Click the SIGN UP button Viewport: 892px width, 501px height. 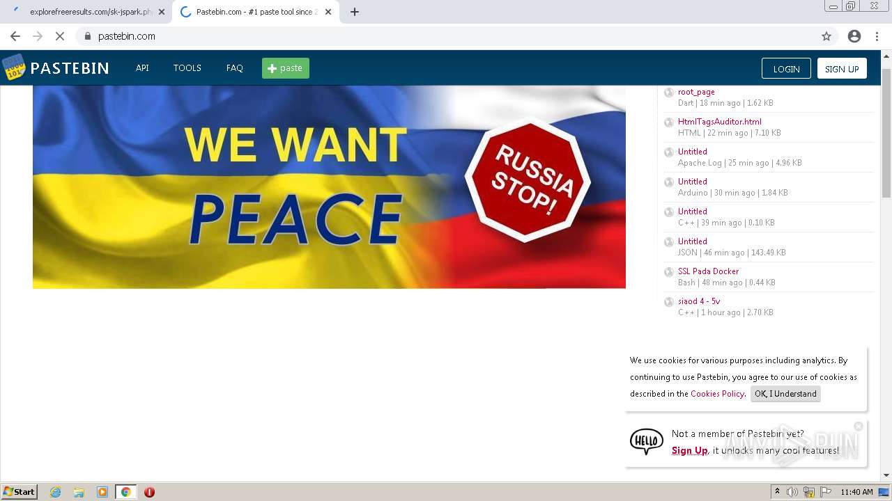842,68
